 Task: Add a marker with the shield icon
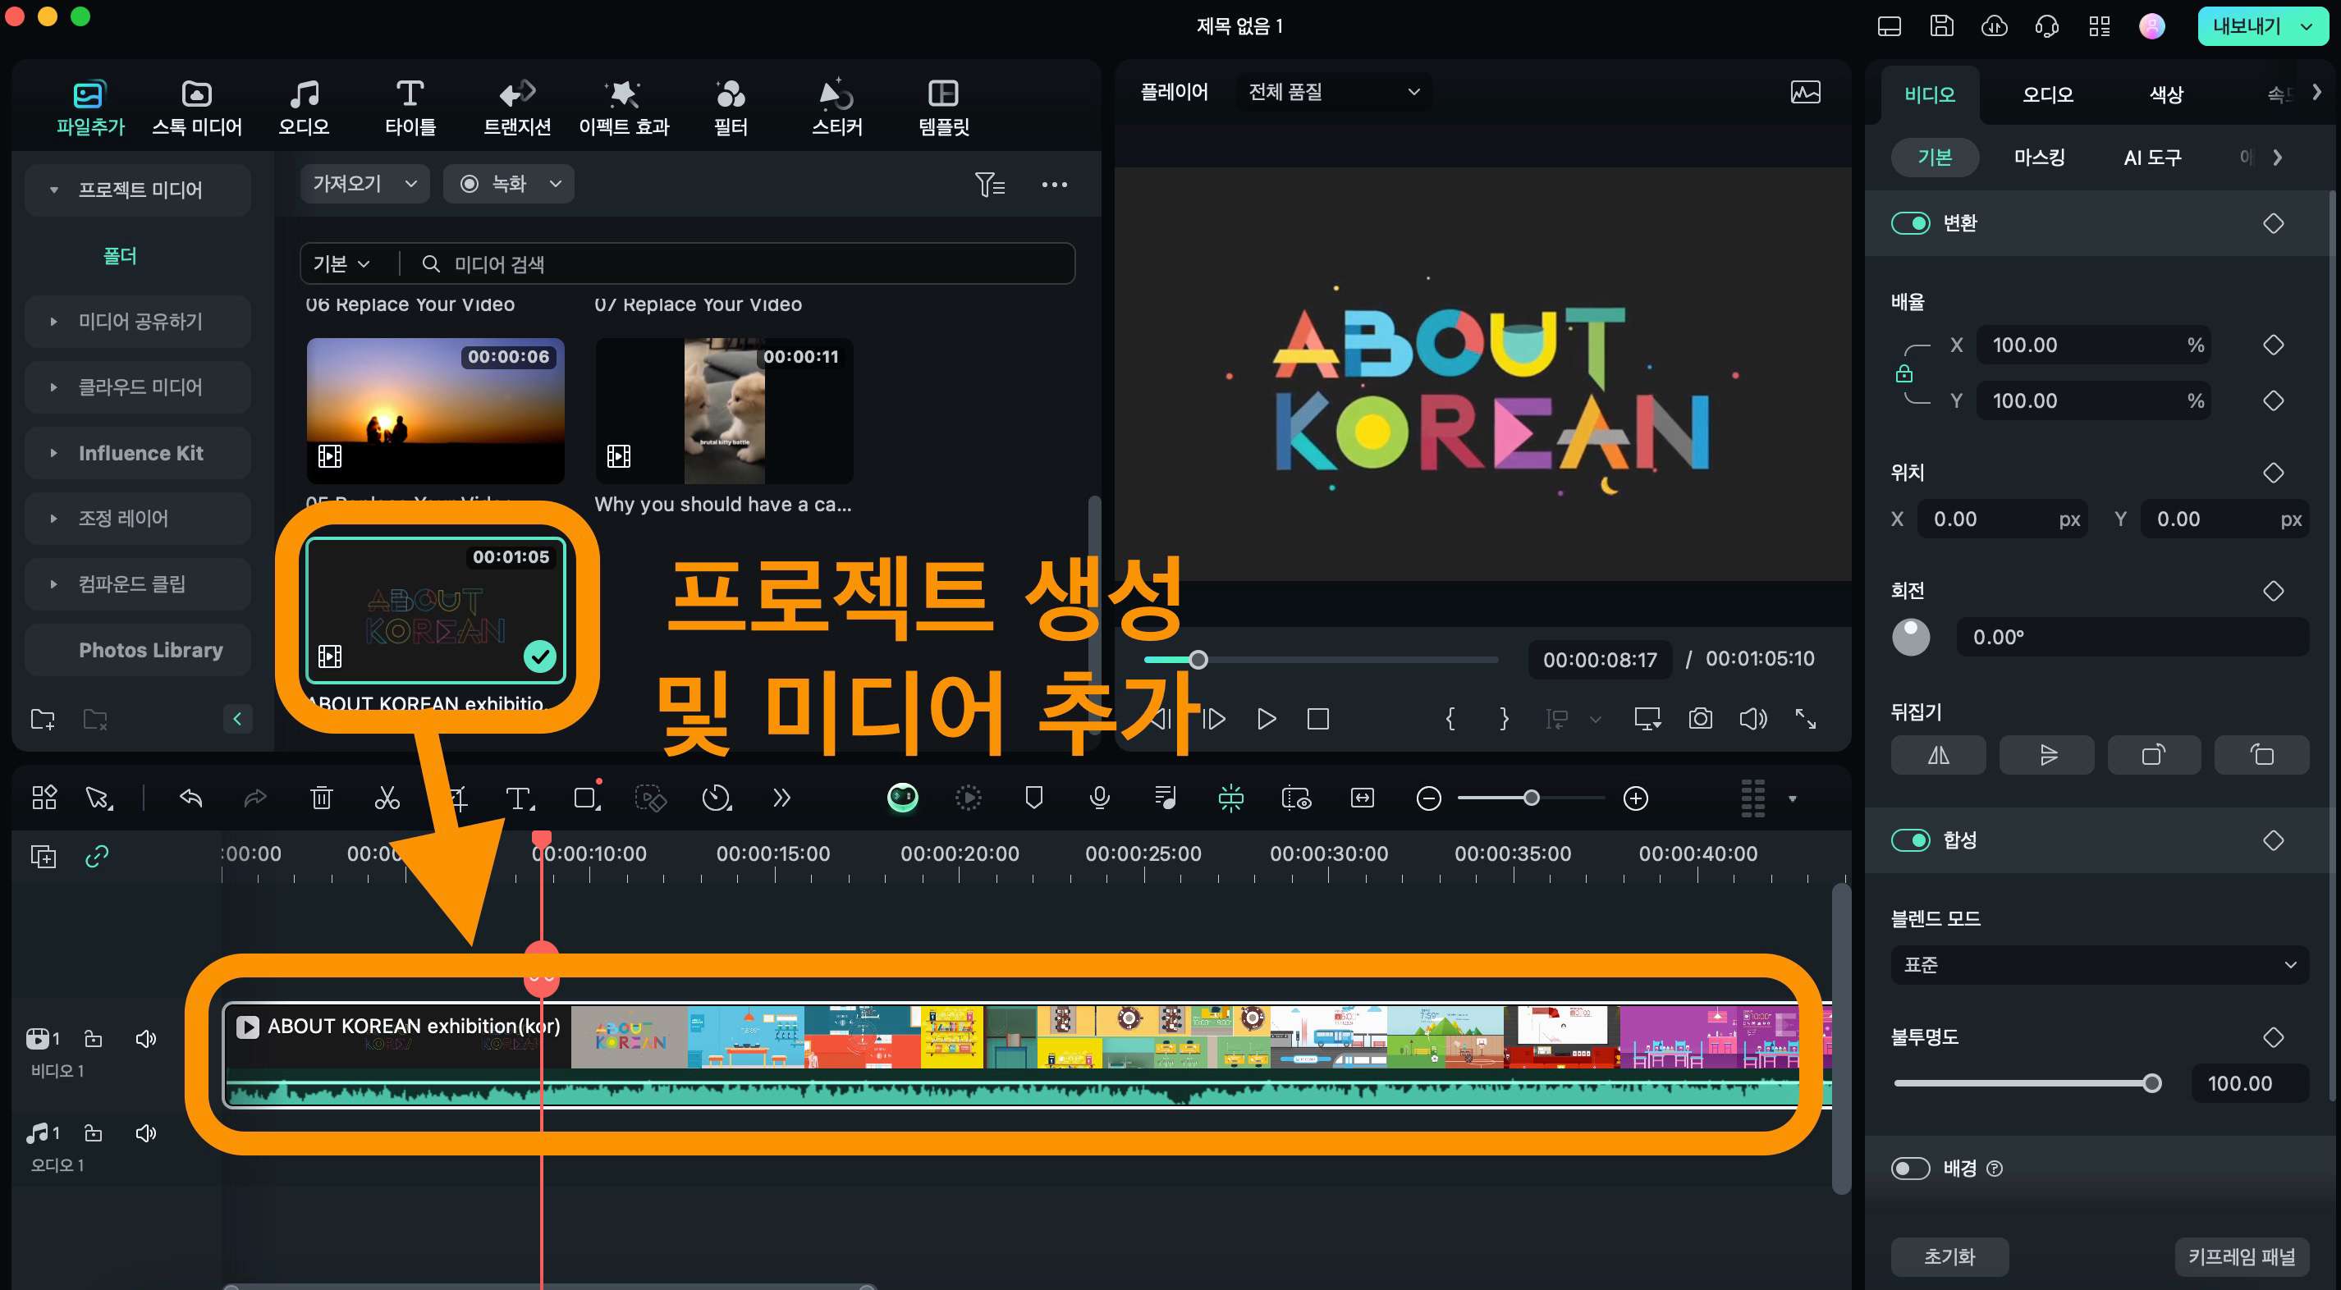tap(1033, 798)
